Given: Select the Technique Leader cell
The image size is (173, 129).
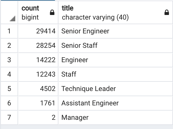Looking at the screenshot, I should (x=88, y=89).
